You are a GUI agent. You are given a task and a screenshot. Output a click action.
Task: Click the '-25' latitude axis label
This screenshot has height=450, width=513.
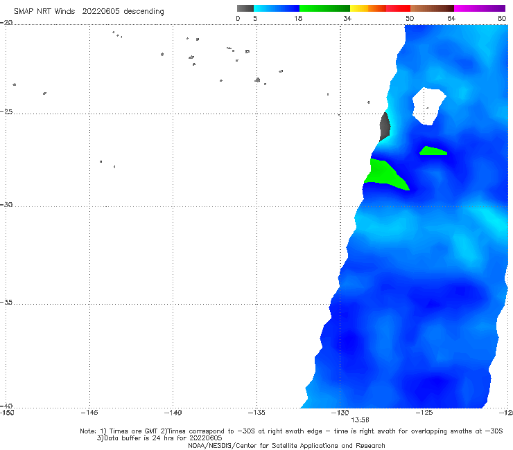(x=7, y=111)
